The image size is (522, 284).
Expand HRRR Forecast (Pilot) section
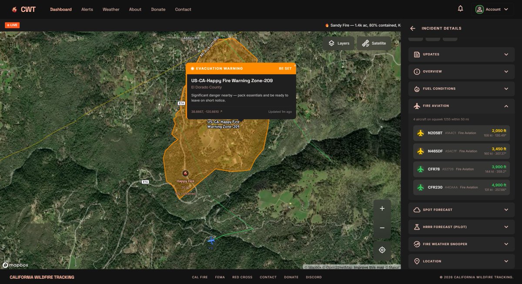pyautogui.click(x=506, y=227)
